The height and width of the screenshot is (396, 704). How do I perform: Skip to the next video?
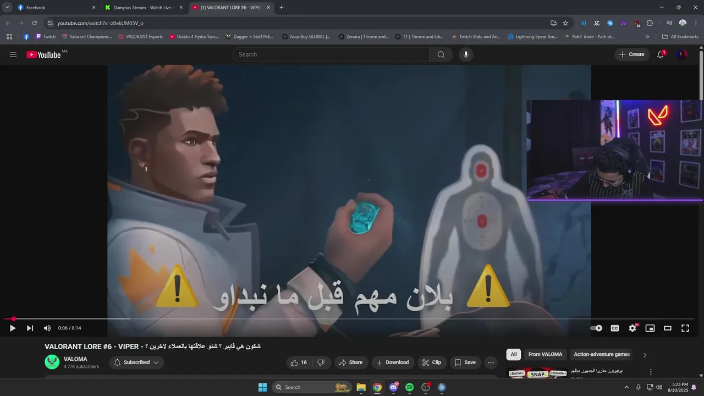(30, 328)
